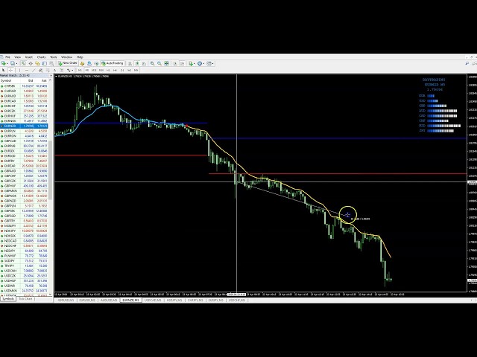Viewport: 477px width, 357px height.
Task: Select the crosshair tool icon
Action: (10, 70)
